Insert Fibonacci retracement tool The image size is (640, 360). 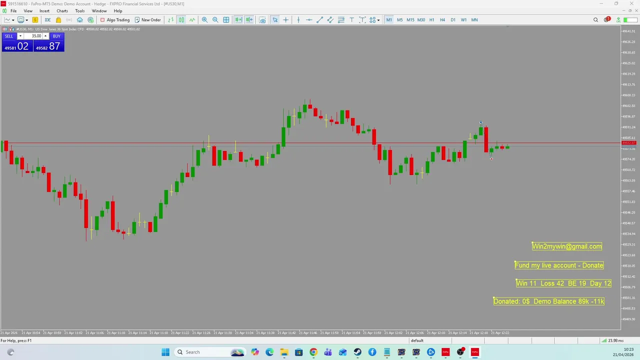tap(341, 20)
